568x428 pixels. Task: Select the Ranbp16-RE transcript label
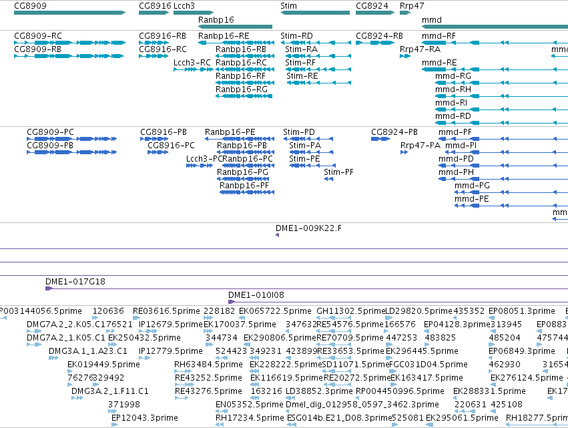tap(224, 36)
